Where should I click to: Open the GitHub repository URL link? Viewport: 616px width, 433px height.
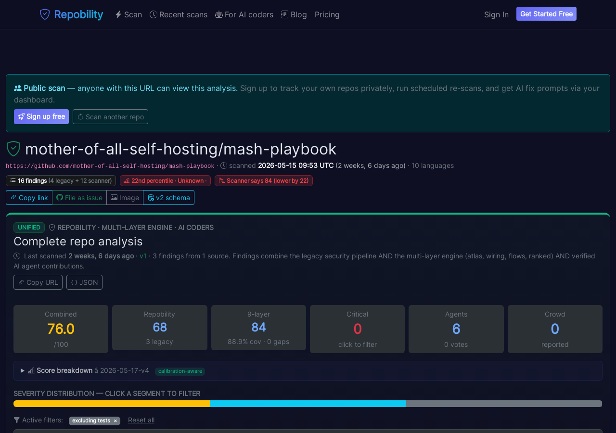(x=110, y=166)
